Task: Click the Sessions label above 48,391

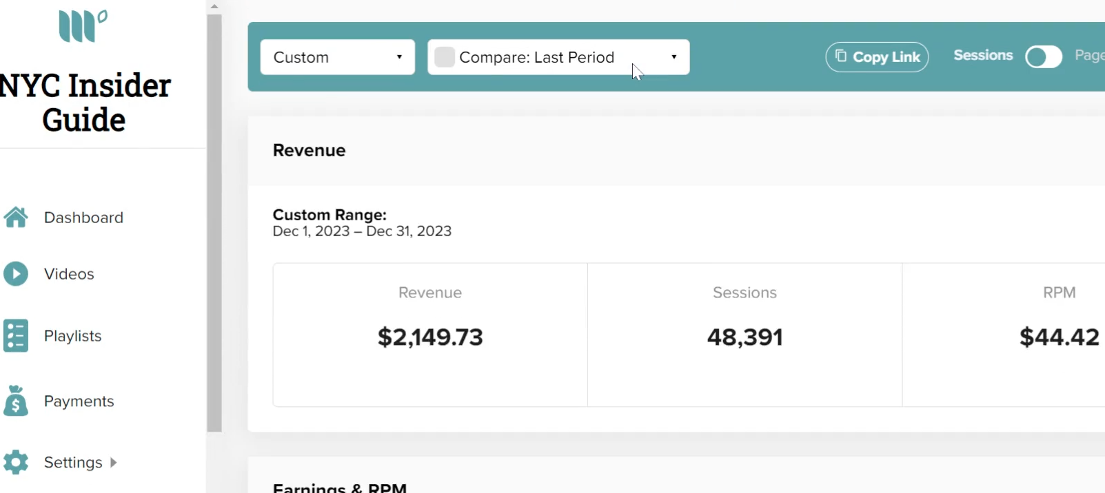Action: pos(744,293)
